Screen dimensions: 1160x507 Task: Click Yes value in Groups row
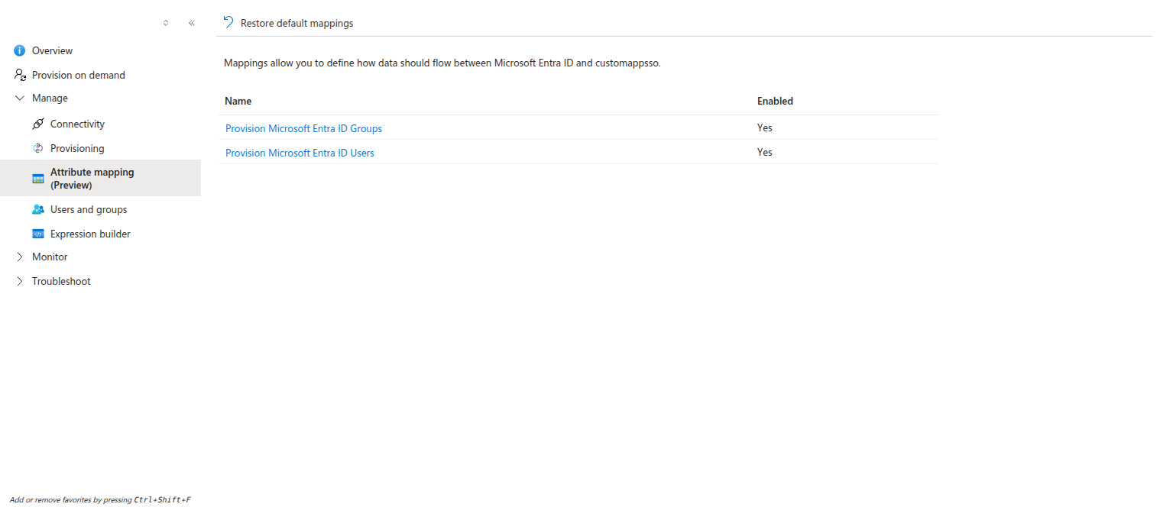point(765,128)
